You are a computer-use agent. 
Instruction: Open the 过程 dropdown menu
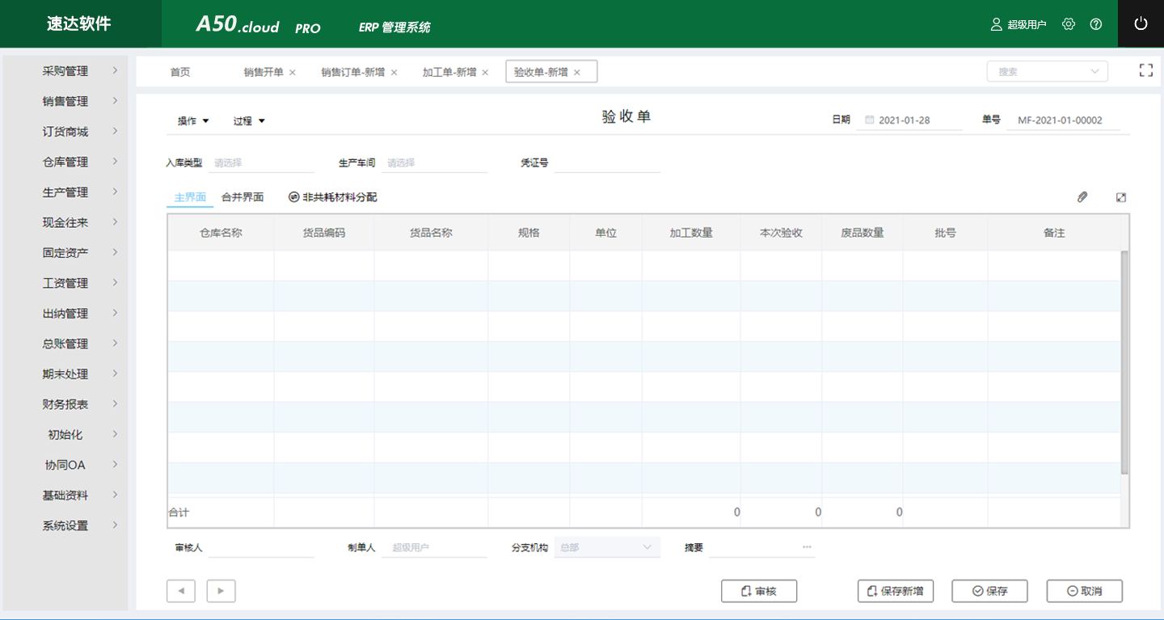[x=247, y=120]
